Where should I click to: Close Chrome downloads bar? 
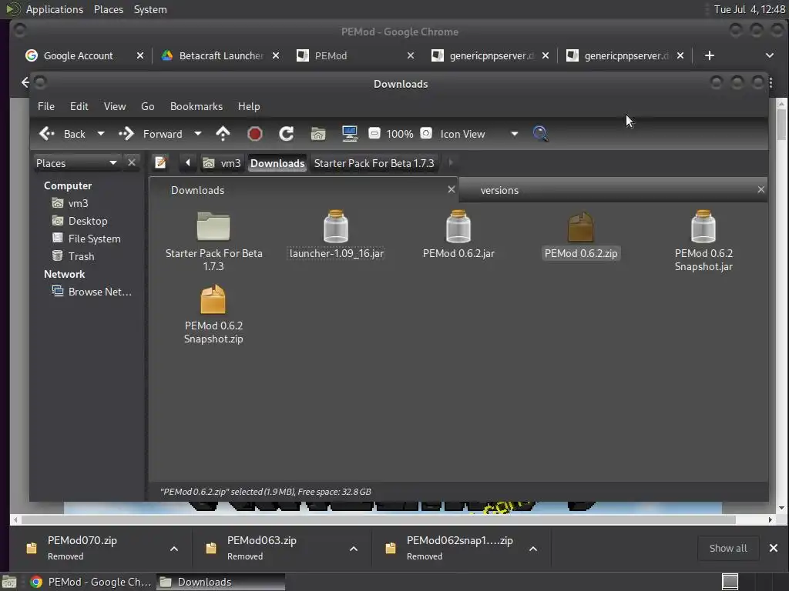tap(774, 548)
